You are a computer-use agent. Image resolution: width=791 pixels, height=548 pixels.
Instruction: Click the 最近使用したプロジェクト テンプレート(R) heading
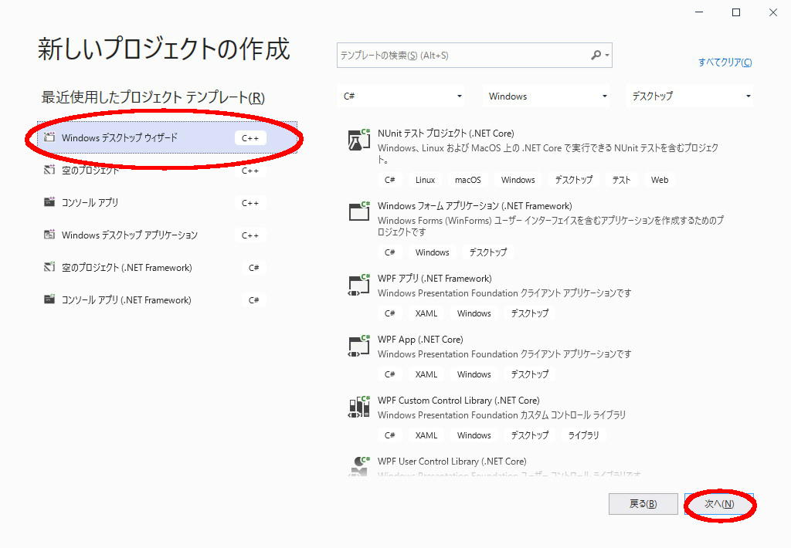click(x=153, y=96)
